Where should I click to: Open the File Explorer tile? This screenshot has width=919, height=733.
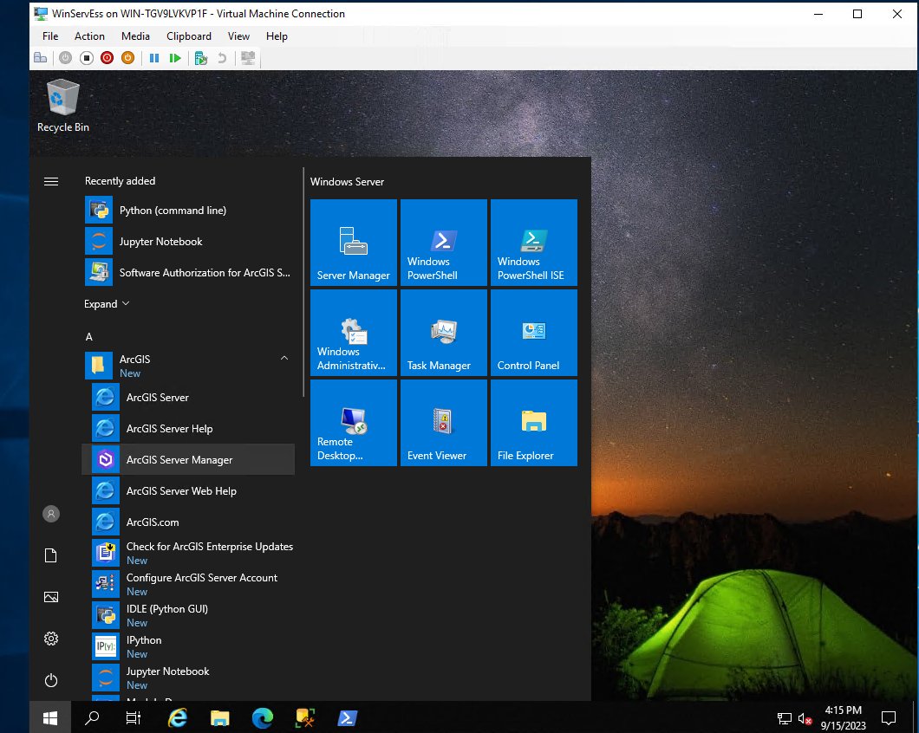(x=534, y=423)
